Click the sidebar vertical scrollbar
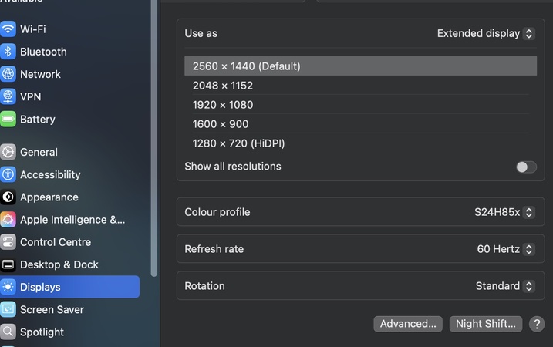The width and height of the screenshot is (553, 347). pyautogui.click(x=153, y=137)
